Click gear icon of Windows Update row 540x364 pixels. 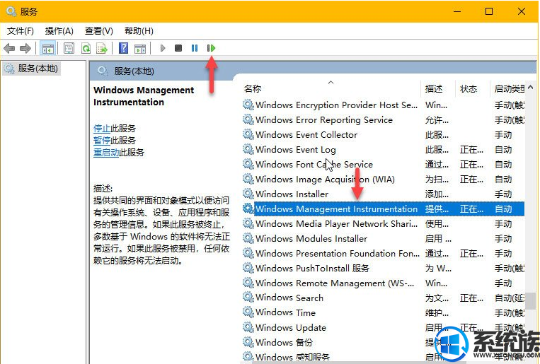point(248,327)
